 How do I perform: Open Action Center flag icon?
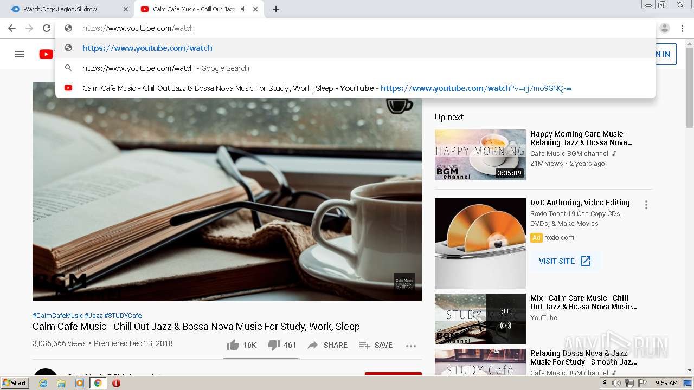click(642, 383)
